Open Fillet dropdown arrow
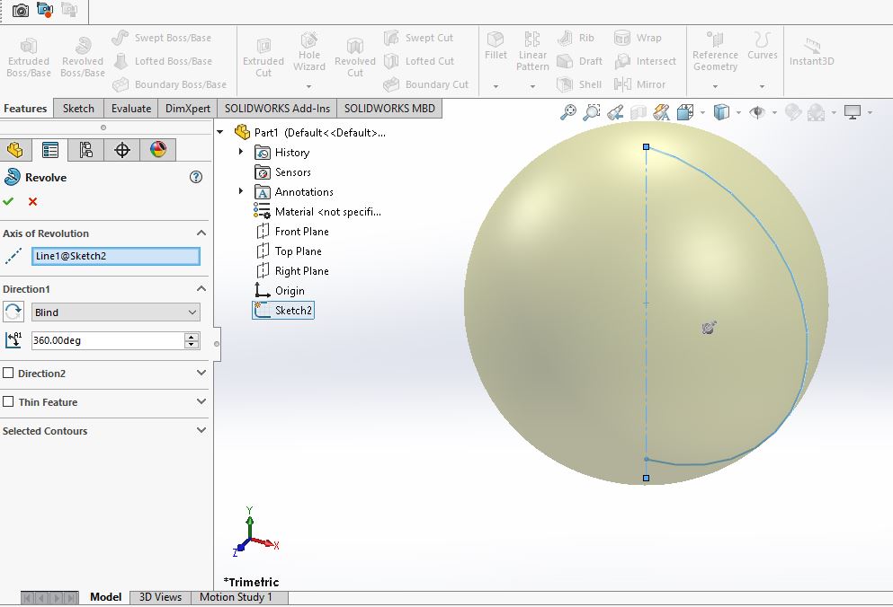893x607 pixels. [x=496, y=86]
